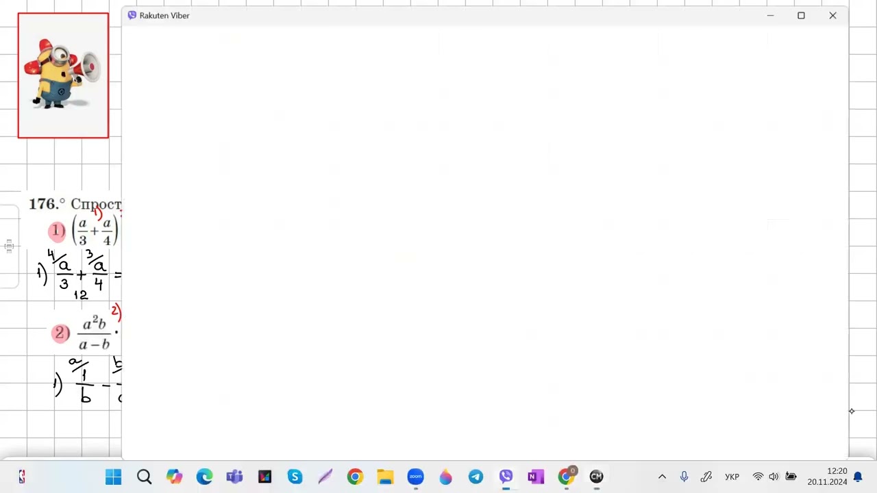The width and height of the screenshot is (877, 493).
Task: Switch to OneNote on the taskbar
Action: (536, 477)
